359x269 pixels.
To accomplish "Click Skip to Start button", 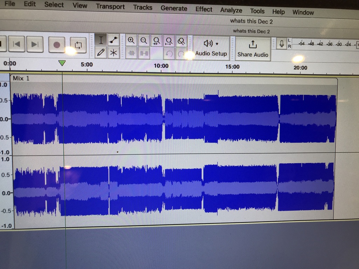I will (x=16, y=44).
